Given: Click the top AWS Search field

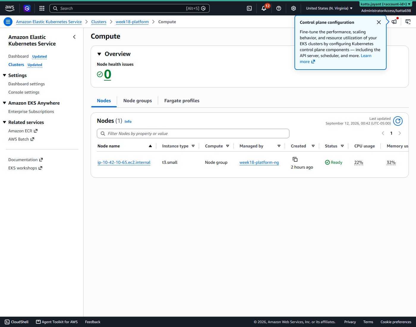Looking at the screenshot, I should (130, 8).
